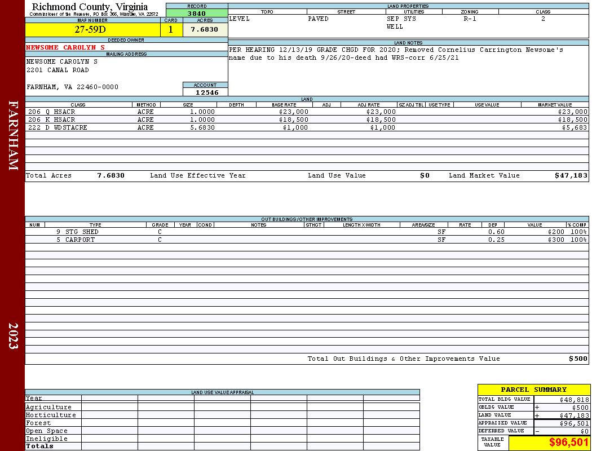The width and height of the screenshot is (592, 451).
Task: Click Land Use Effective Year label
Action: click(x=198, y=176)
